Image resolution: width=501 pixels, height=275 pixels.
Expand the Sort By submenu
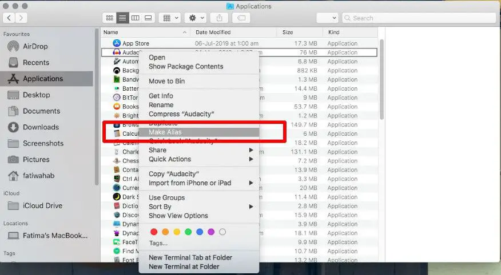click(200, 207)
